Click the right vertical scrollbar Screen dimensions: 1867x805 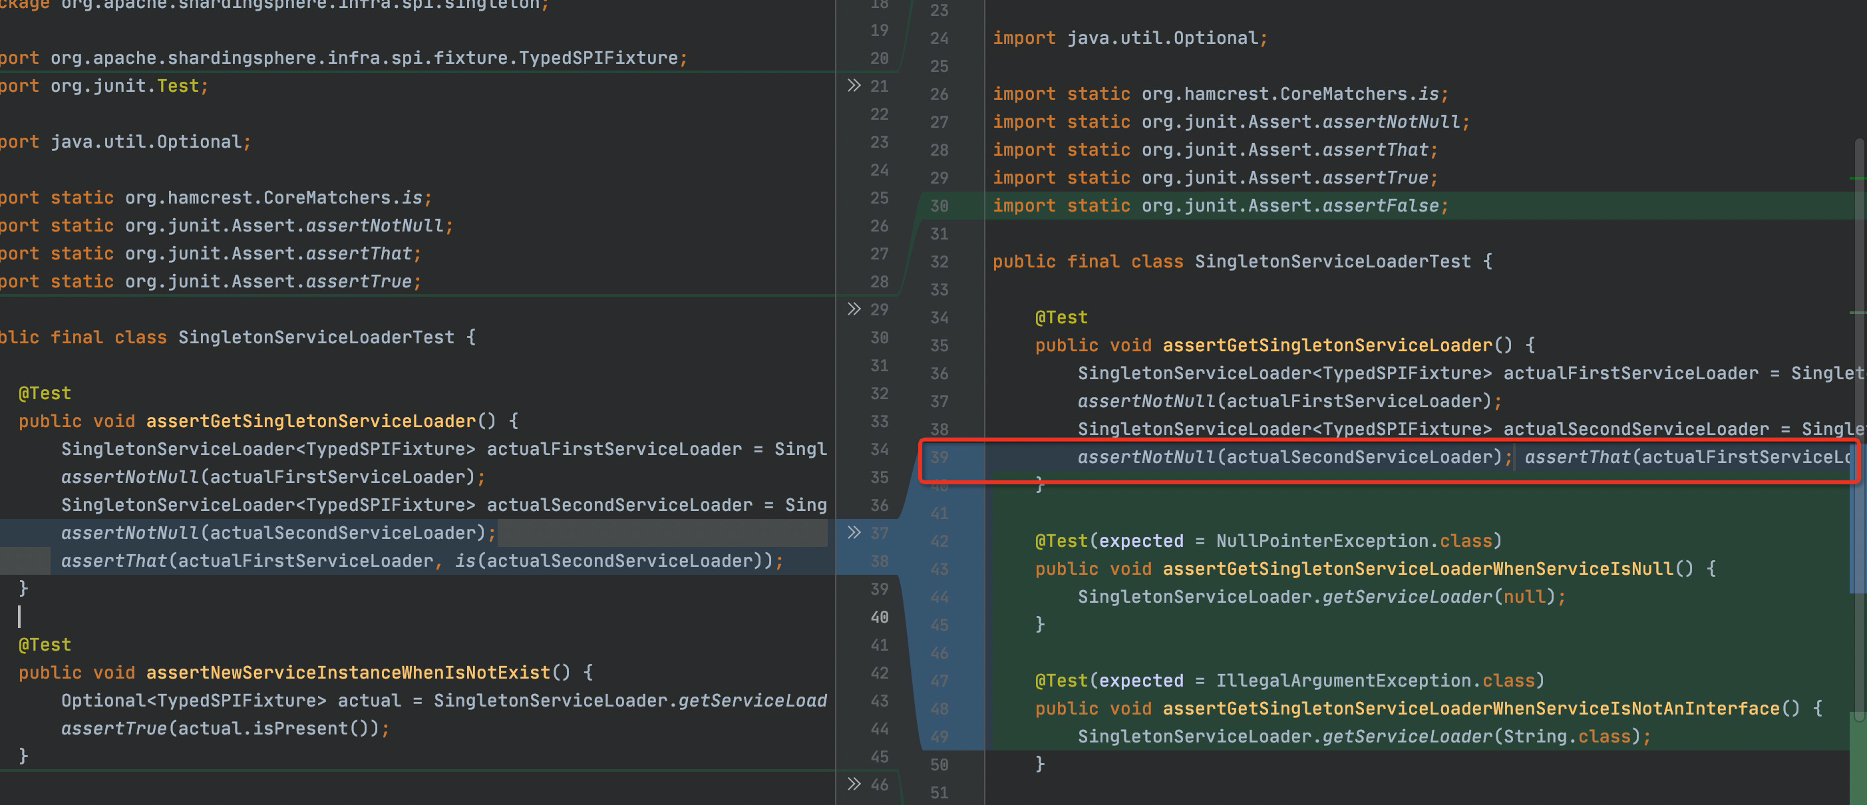[1861, 363]
